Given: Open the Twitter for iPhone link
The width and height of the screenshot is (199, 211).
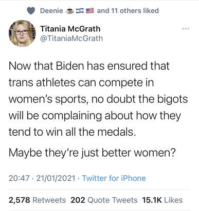Looking at the screenshot, I should [114, 178].
